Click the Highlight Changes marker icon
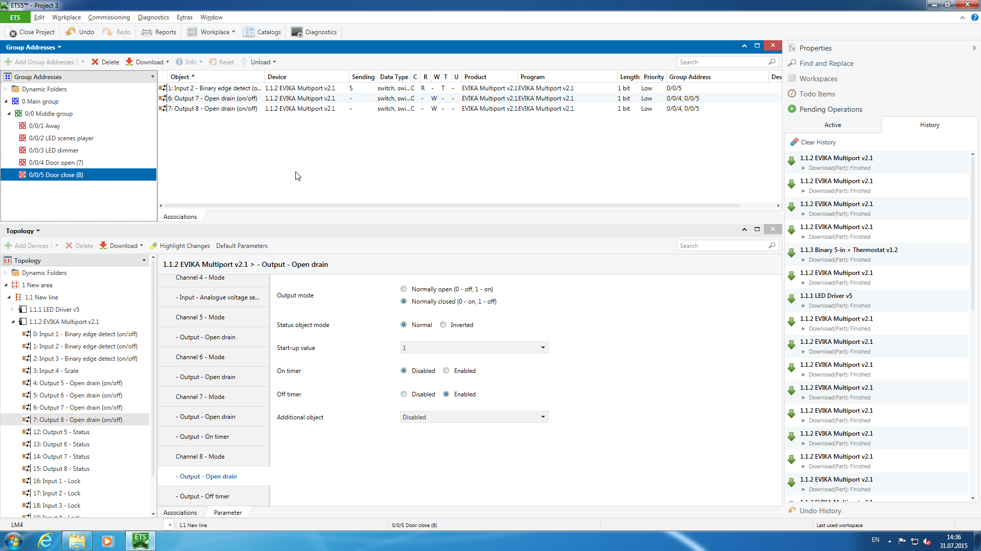 pyautogui.click(x=153, y=245)
